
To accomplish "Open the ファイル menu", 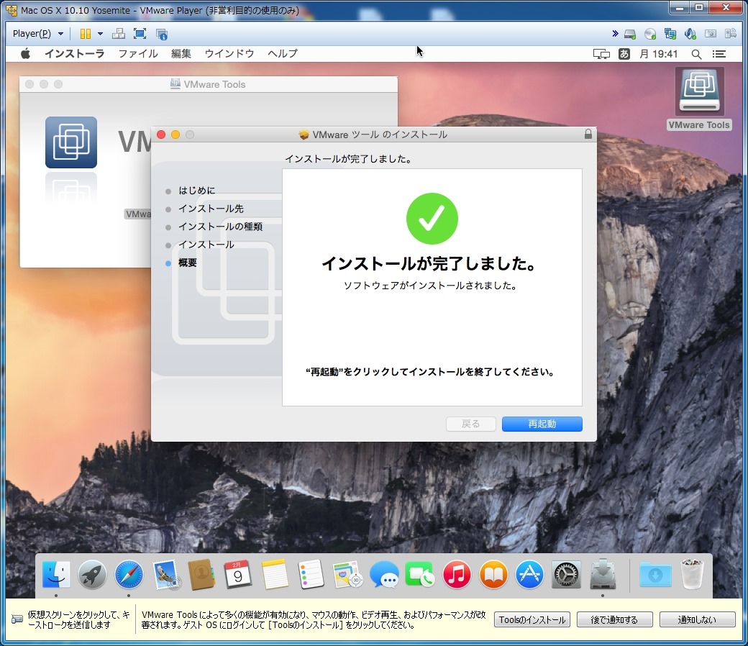I will 138,53.
